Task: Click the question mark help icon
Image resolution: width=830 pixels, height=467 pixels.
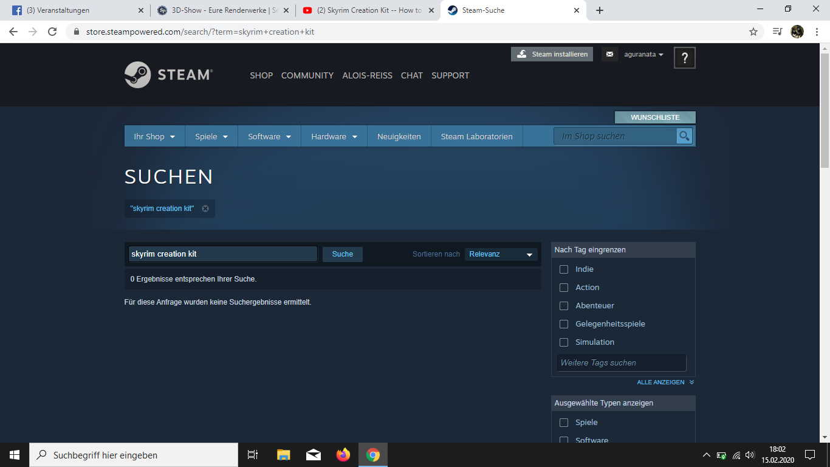Action: [684, 58]
